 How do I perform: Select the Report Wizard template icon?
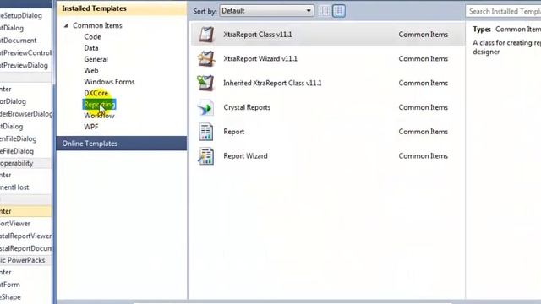[206, 156]
